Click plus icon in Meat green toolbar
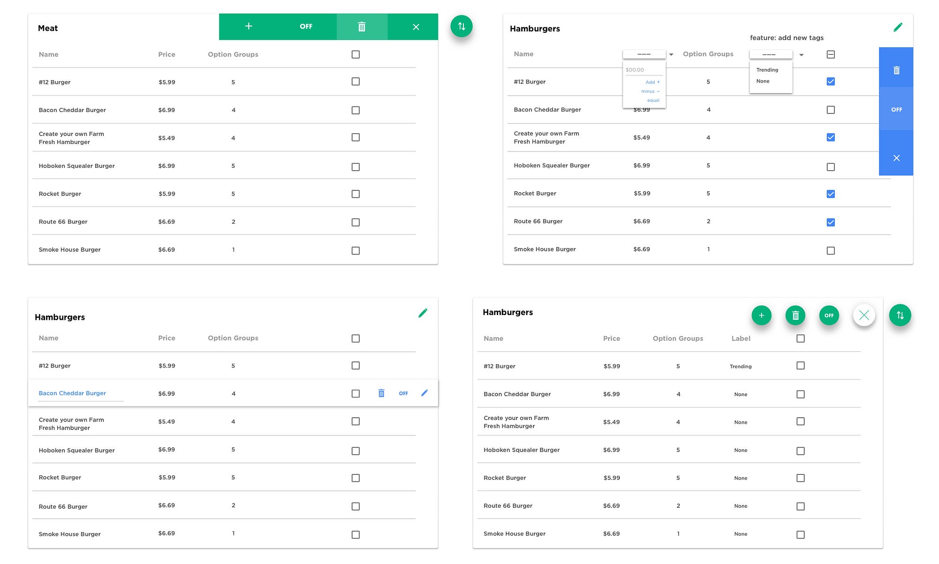 [x=249, y=26]
